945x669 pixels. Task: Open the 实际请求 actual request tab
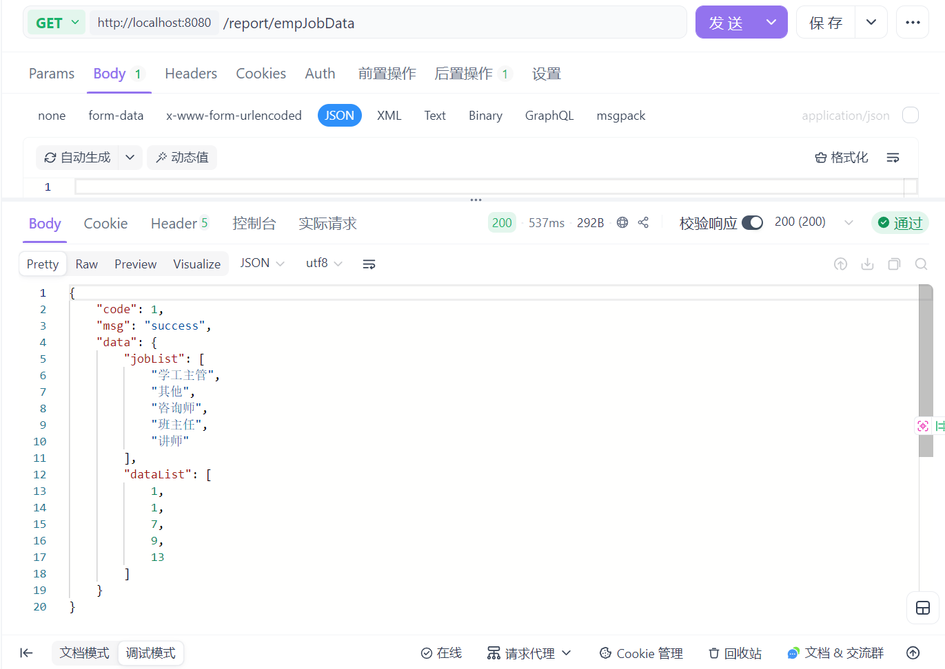327,224
